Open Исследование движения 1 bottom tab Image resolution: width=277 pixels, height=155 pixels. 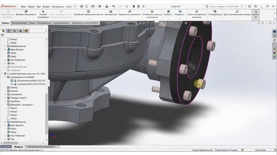tap(42, 146)
